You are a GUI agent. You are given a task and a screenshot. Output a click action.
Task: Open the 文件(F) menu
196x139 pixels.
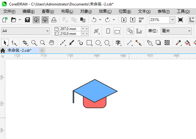point(9,12)
